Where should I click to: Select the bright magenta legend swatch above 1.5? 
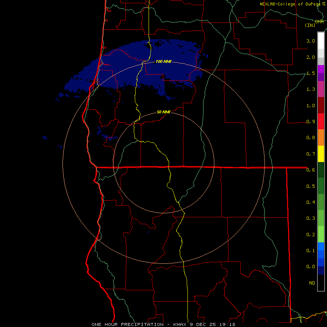321,69
